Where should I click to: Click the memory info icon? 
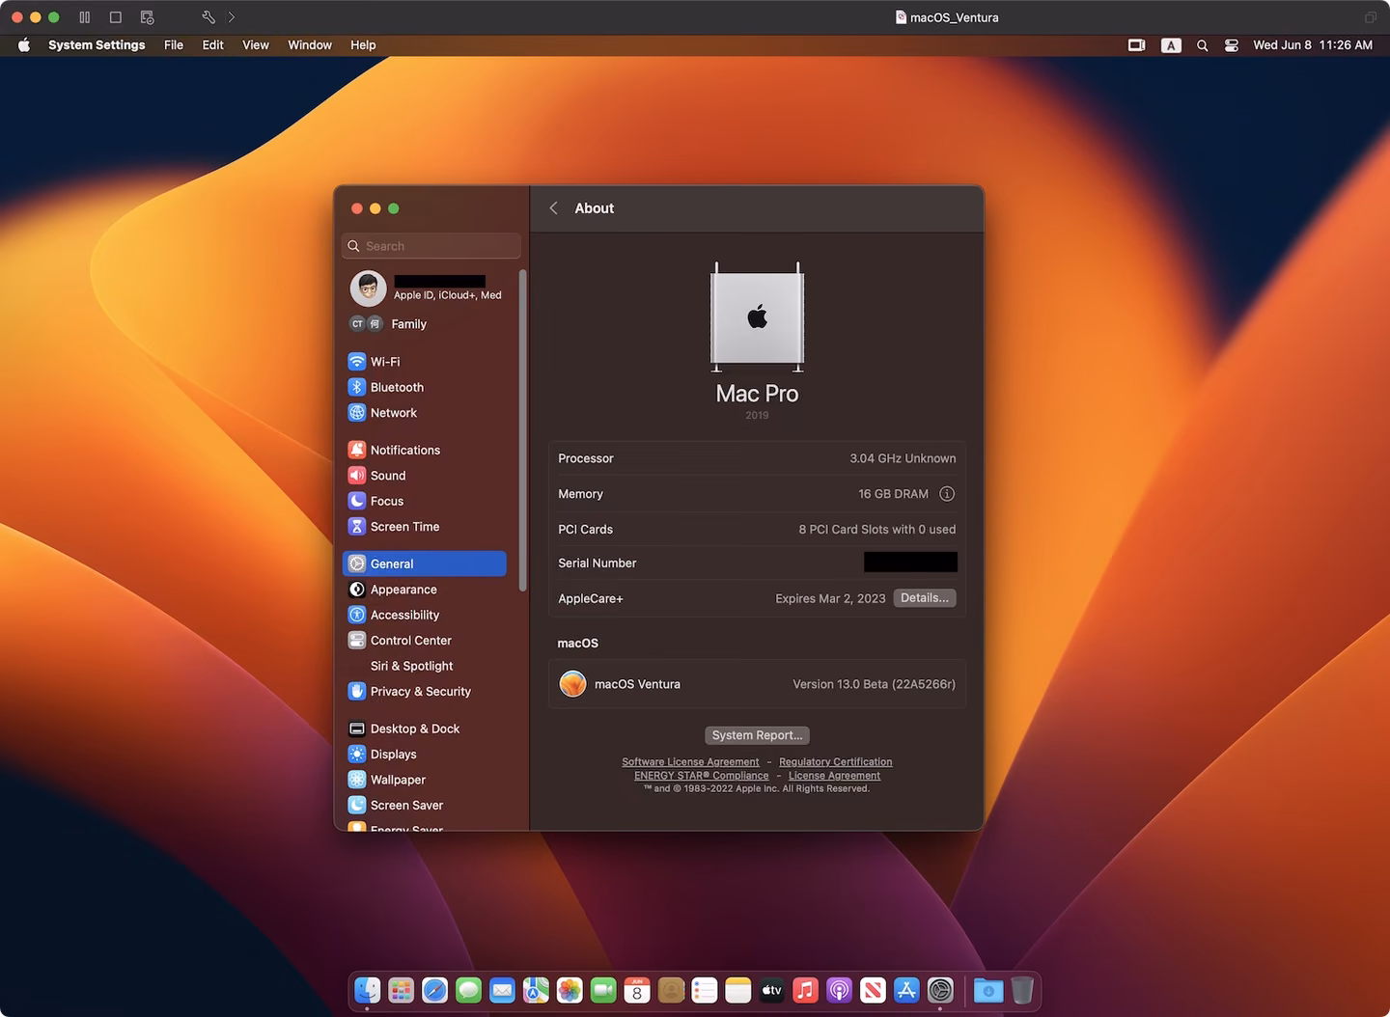(x=947, y=494)
